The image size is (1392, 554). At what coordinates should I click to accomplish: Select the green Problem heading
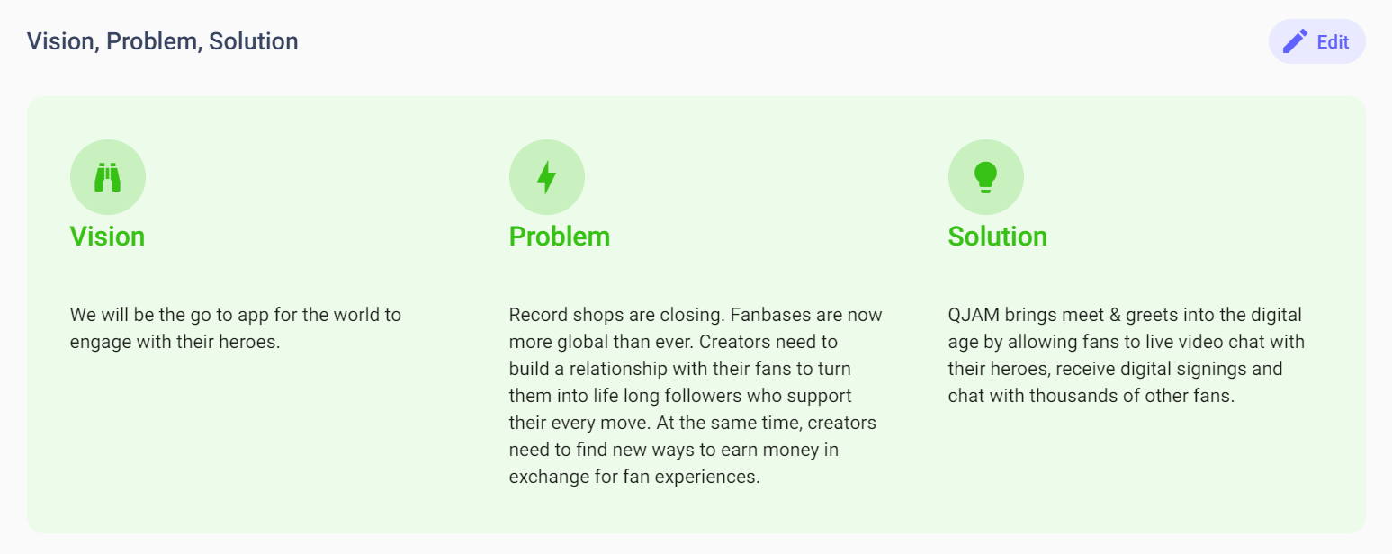click(x=559, y=237)
